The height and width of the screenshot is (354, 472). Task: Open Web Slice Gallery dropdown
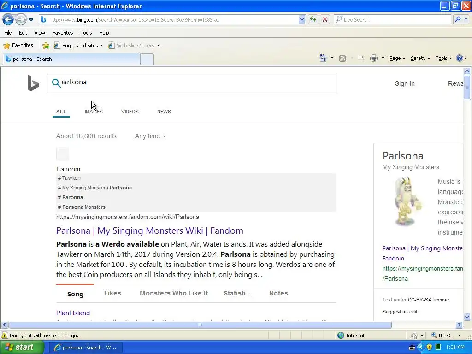point(134,46)
